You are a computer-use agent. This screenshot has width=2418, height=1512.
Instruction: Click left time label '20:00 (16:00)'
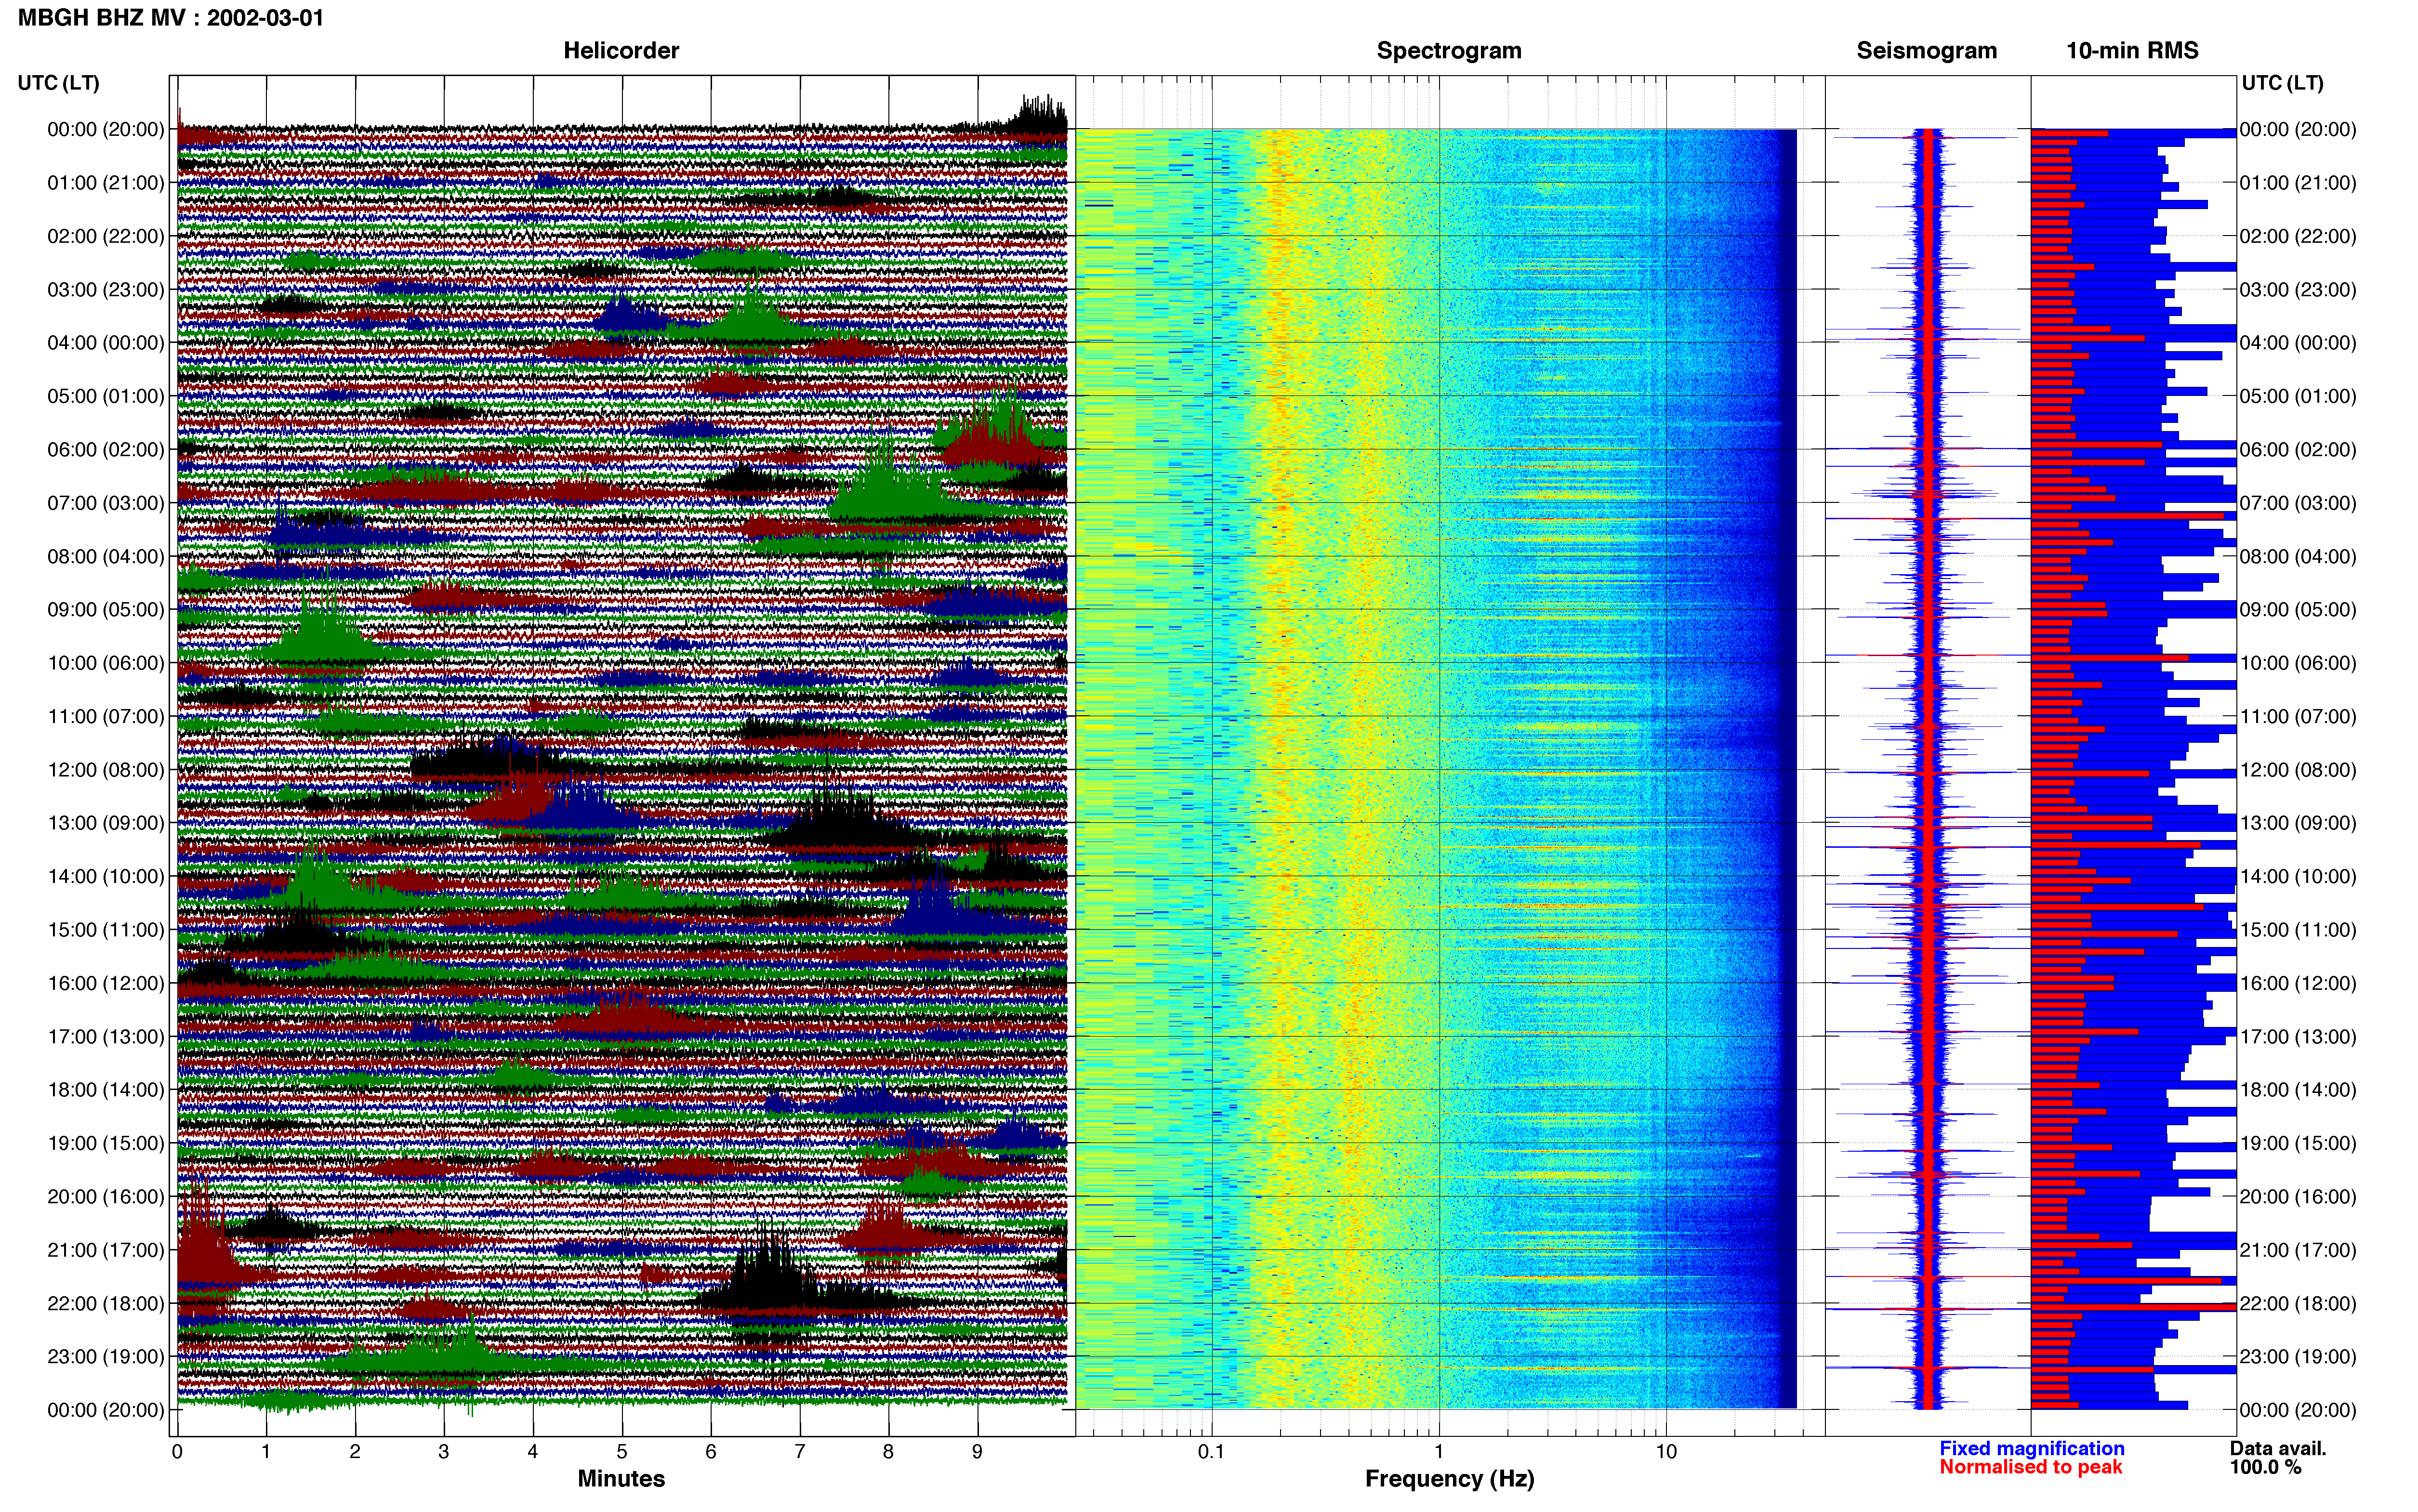click(x=106, y=1197)
